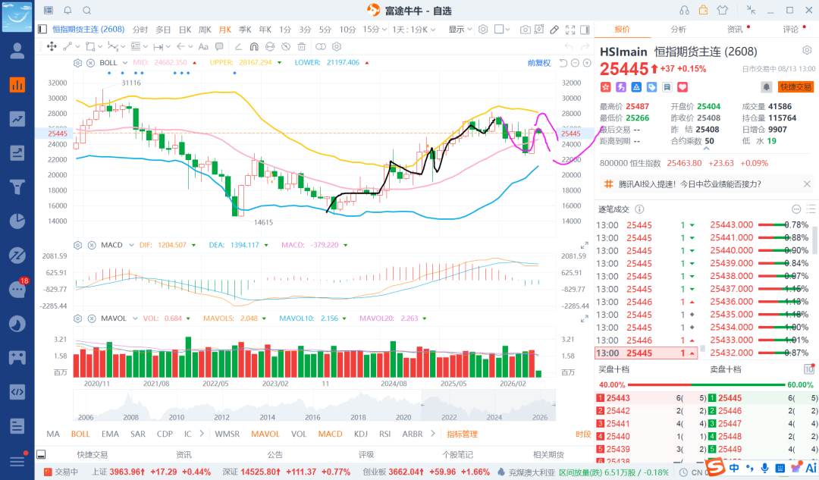
Task: Click the search magnifier icon in title bar
Action: 87,11
